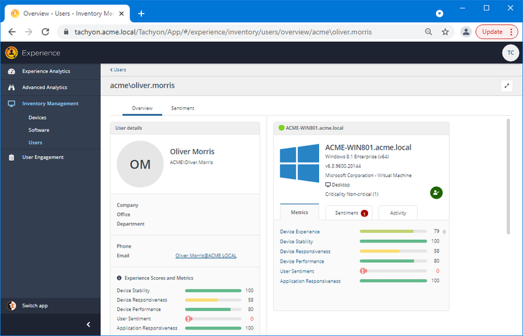This screenshot has height=336, width=523.
Task: Open Experience Analytics dashboard icon
Action: [x=11, y=71]
